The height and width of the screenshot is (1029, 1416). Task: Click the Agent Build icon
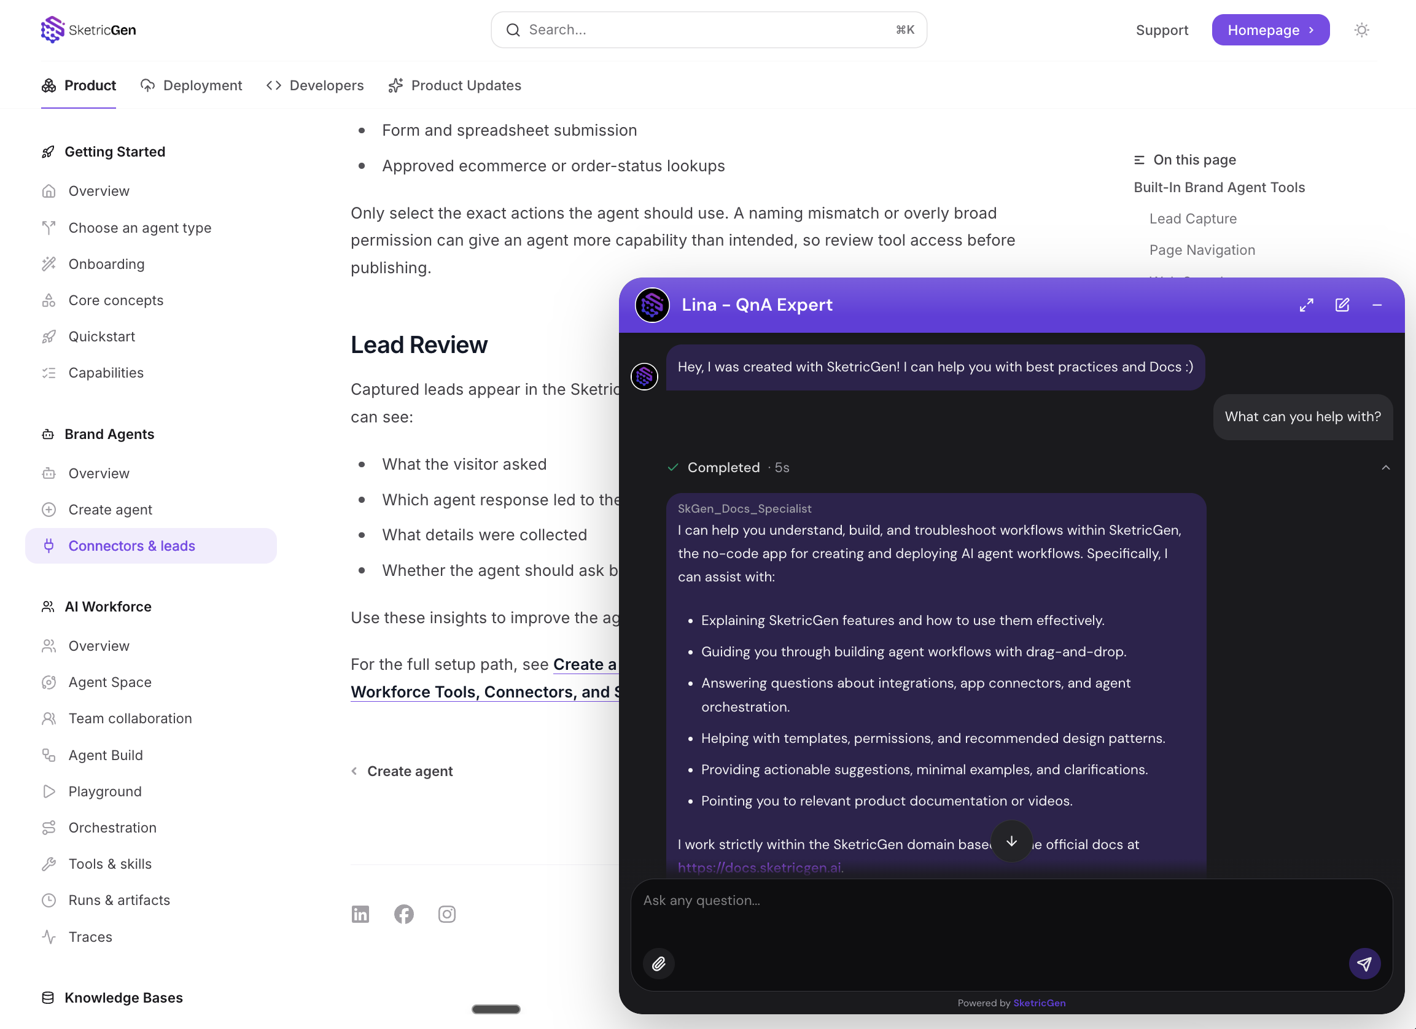(49, 755)
